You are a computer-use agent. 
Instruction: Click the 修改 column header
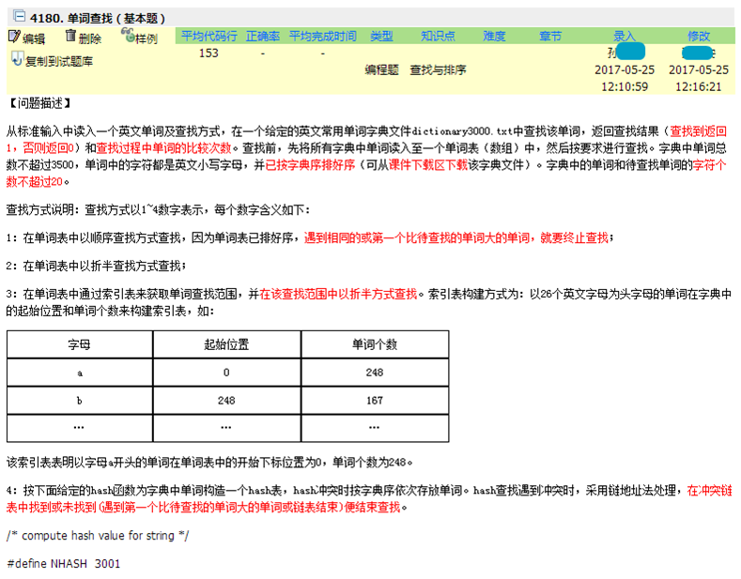click(699, 36)
